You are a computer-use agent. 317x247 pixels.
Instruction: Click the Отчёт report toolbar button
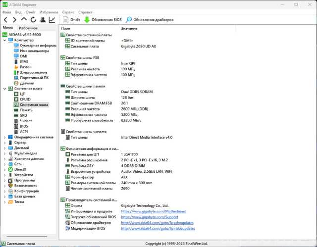point(71,20)
